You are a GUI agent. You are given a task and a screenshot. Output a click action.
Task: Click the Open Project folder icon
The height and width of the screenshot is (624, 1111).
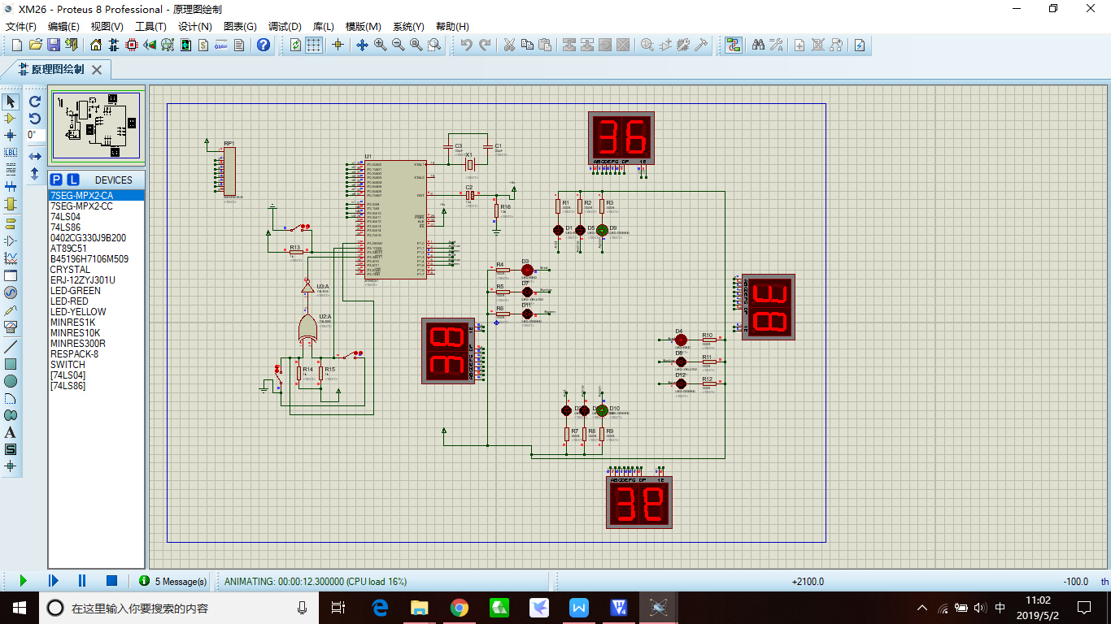tap(35, 45)
